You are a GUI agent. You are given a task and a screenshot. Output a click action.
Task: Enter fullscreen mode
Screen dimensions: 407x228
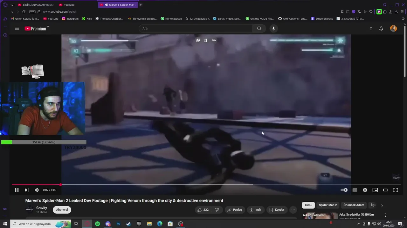pos(396,190)
